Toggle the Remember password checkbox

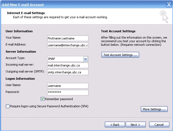pos(43,99)
